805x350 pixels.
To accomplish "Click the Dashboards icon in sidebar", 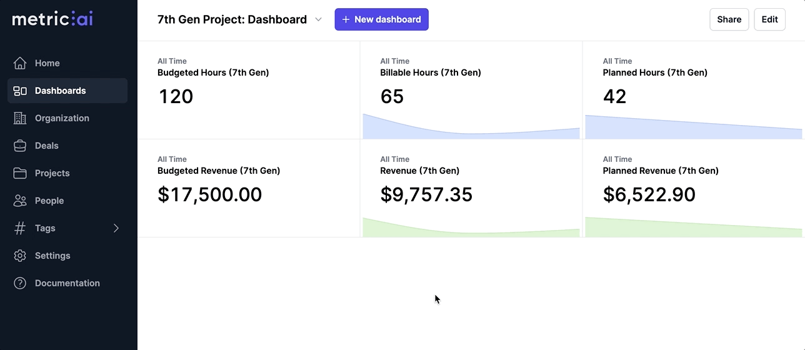I will pos(20,91).
